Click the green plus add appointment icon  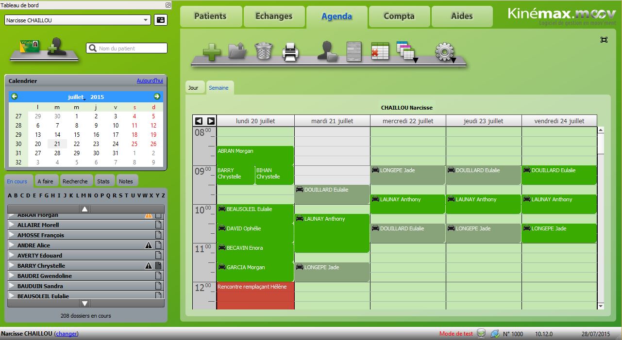[211, 51]
